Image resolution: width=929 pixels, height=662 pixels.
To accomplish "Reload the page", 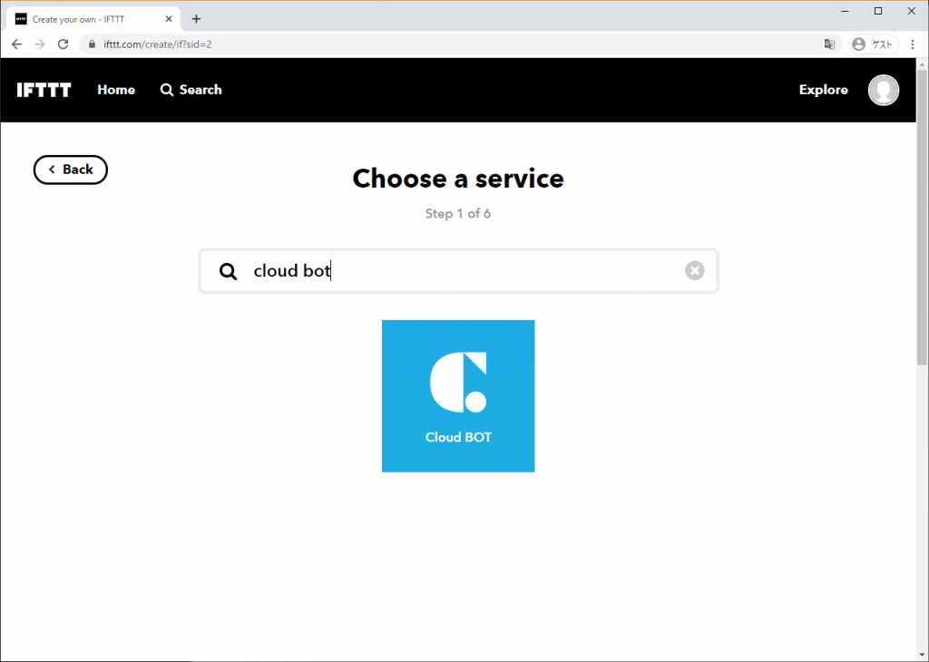I will [63, 44].
